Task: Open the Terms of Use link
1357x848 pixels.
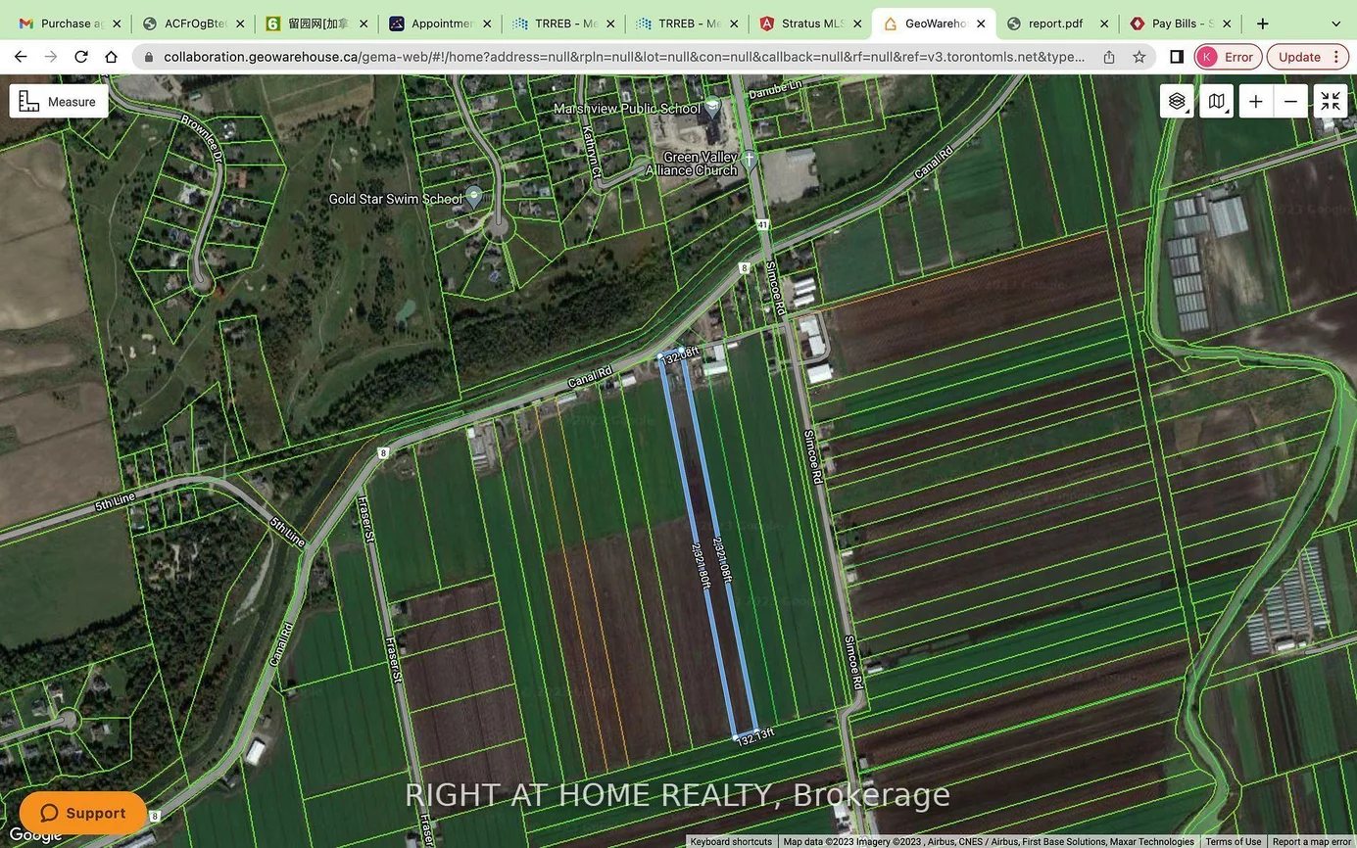Action: click(x=1233, y=840)
